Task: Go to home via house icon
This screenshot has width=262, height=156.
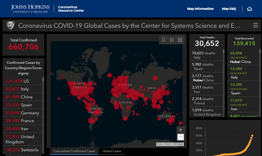Action: [249, 9]
